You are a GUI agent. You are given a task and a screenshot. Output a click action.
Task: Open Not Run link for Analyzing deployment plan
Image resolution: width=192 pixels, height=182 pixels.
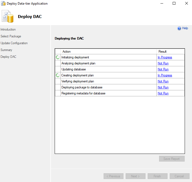tap(163, 63)
